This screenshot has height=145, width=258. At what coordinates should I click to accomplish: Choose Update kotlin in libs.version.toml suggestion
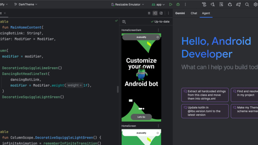[x=205, y=111]
